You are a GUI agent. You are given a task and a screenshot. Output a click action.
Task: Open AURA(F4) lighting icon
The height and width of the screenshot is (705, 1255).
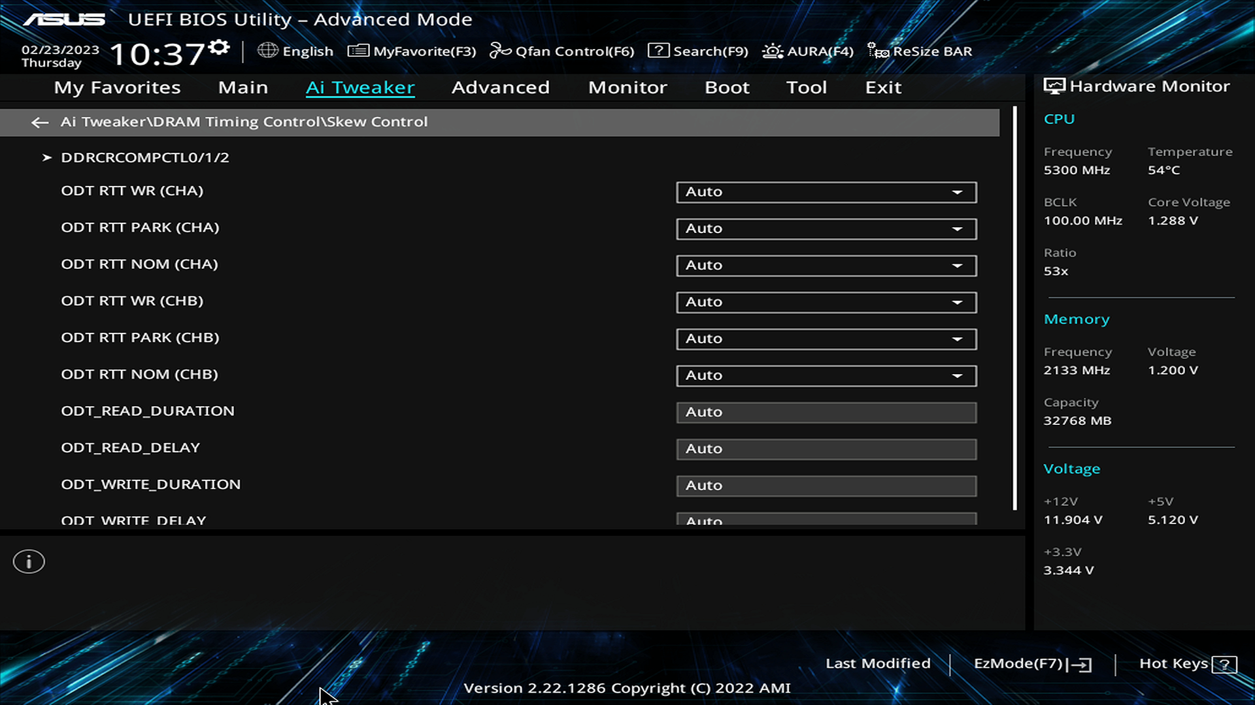click(773, 51)
